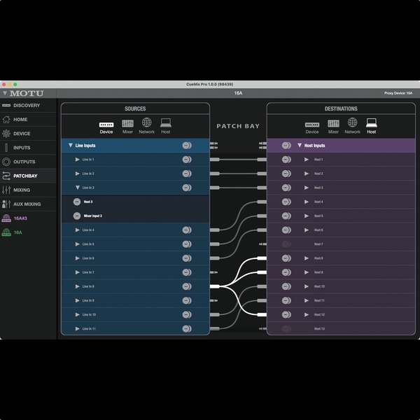The height and width of the screenshot is (420, 420).
Task: Go to the Home sidebar item
Action: (28, 120)
